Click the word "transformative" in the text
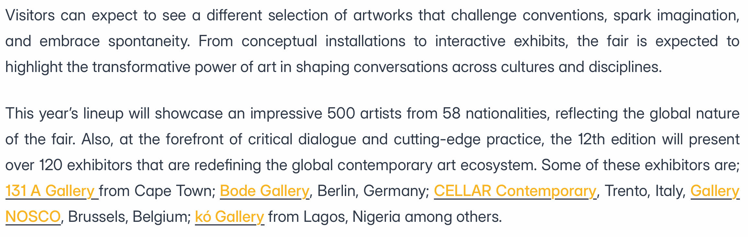 click(141, 67)
